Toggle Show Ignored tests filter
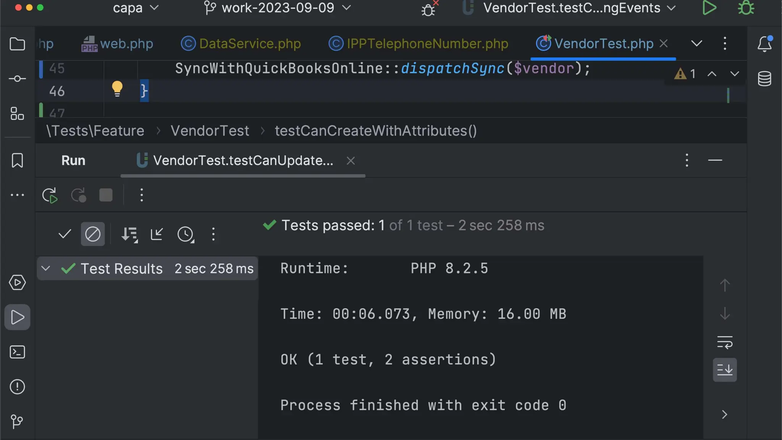Screen dimensions: 782x440 coord(93,234)
